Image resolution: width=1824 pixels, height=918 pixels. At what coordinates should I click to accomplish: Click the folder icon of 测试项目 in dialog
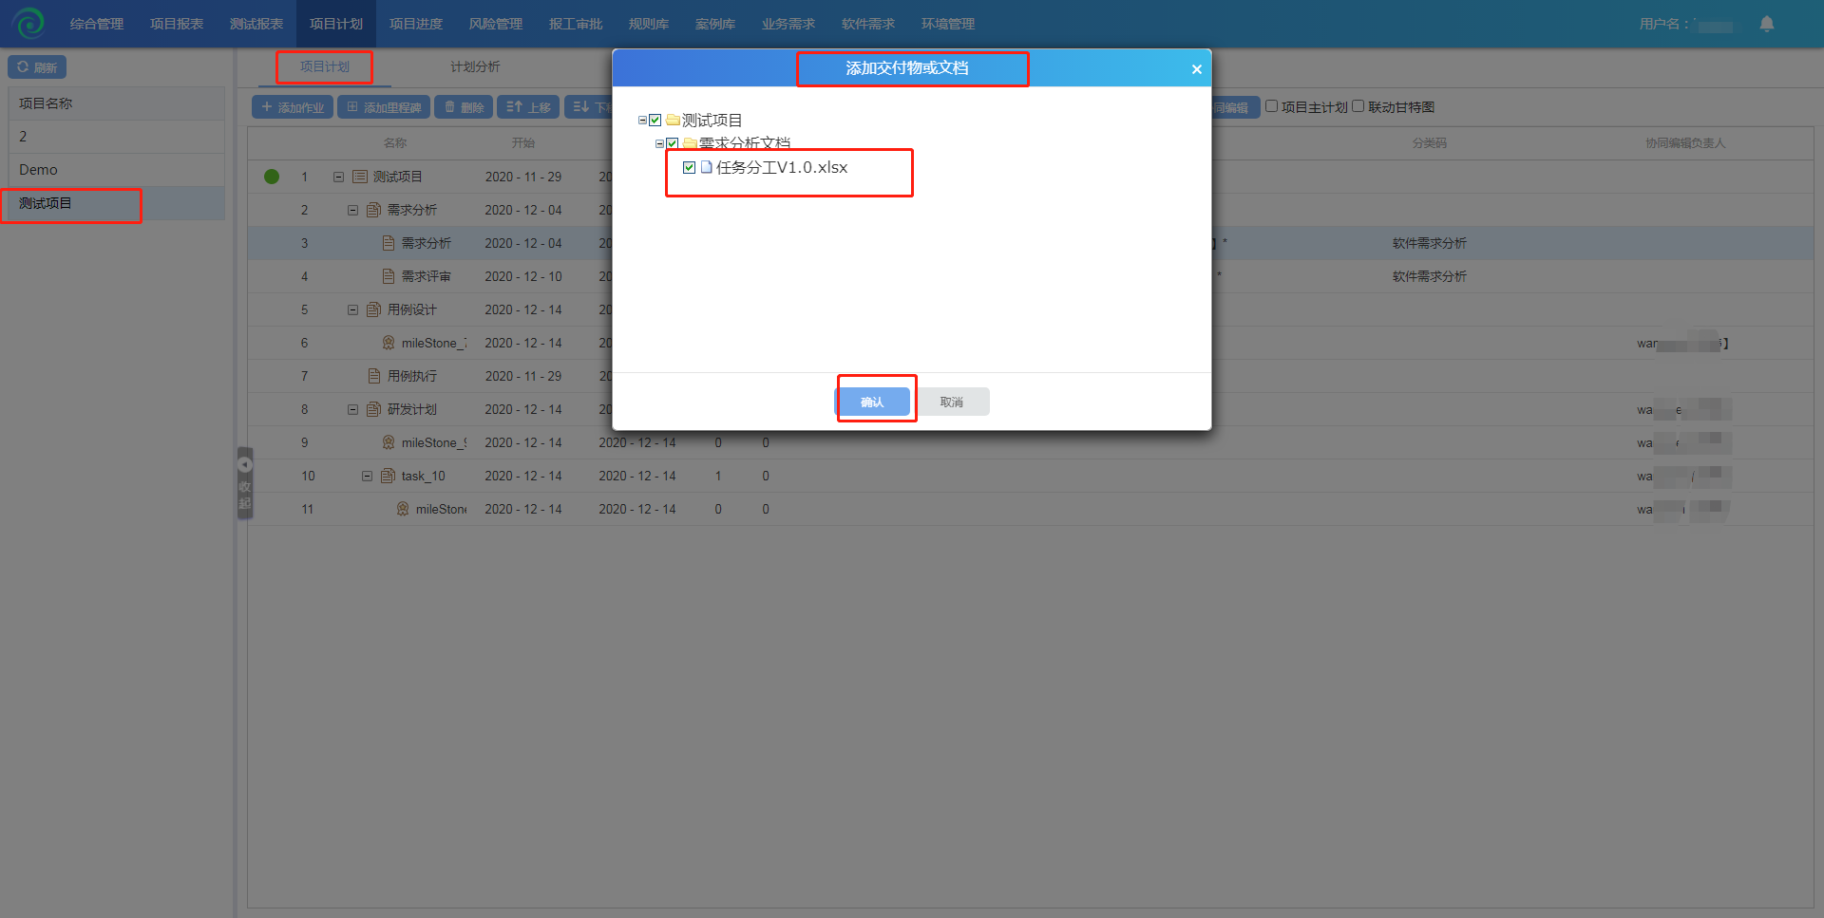pyautogui.click(x=673, y=120)
